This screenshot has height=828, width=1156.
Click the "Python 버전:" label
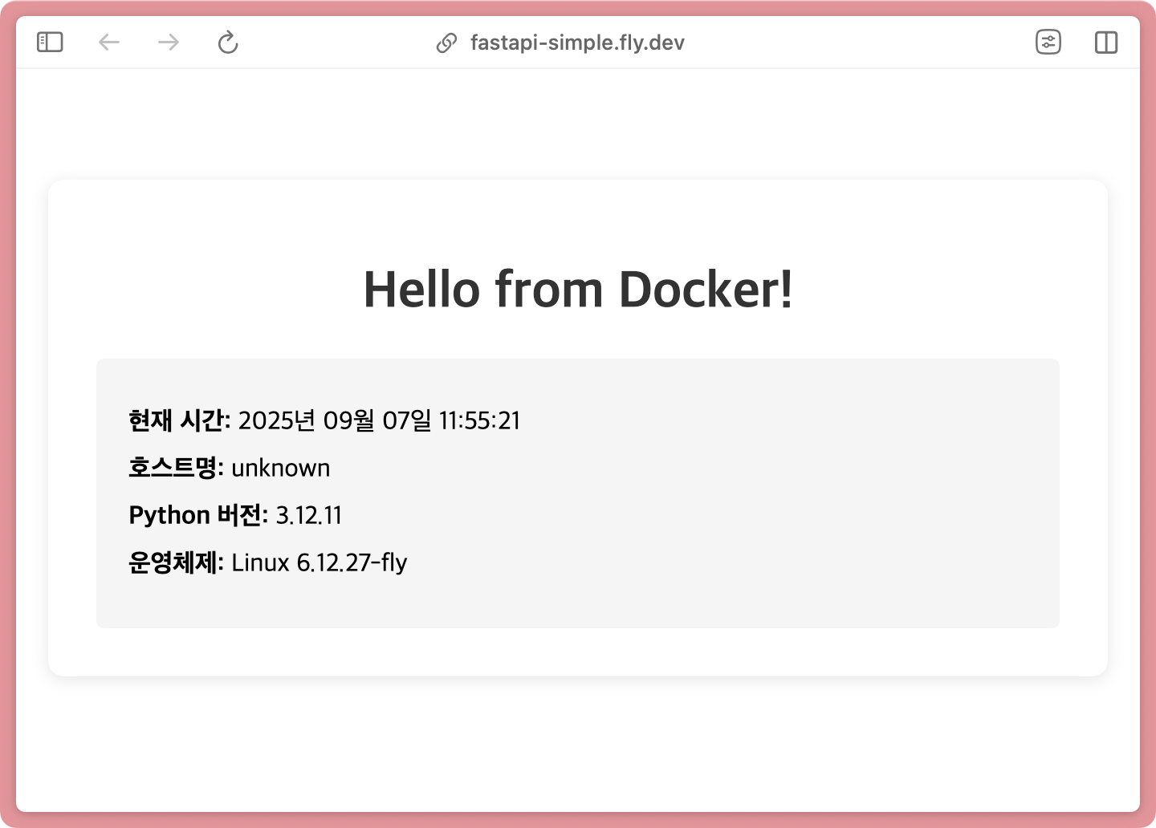[198, 515]
